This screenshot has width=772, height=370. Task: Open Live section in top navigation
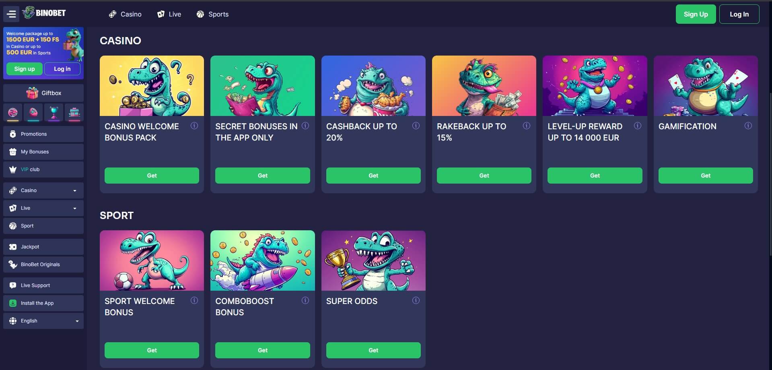pyautogui.click(x=169, y=14)
